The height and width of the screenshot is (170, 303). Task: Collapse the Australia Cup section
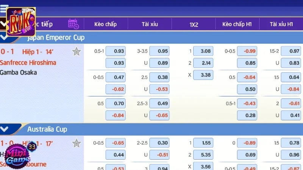click(4, 129)
